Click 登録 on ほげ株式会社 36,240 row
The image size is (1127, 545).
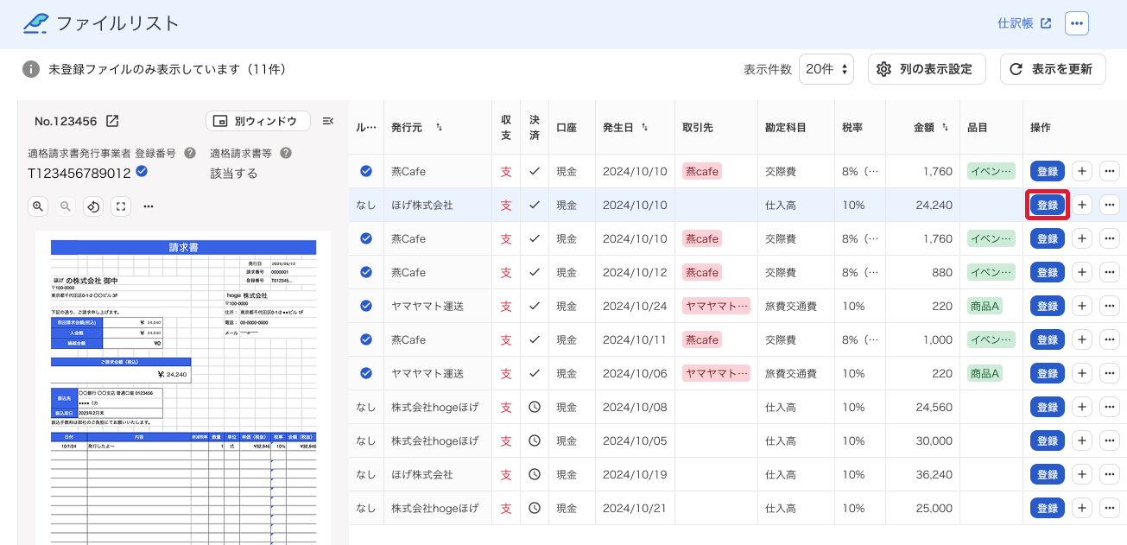(1048, 474)
